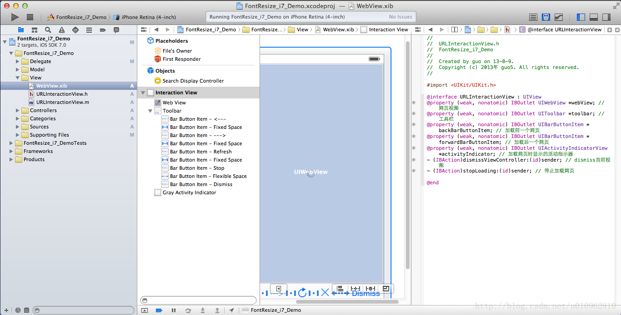Expand the Controllers group
Image resolution: width=621 pixels, height=315 pixels.
pyautogui.click(x=18, y=110)
